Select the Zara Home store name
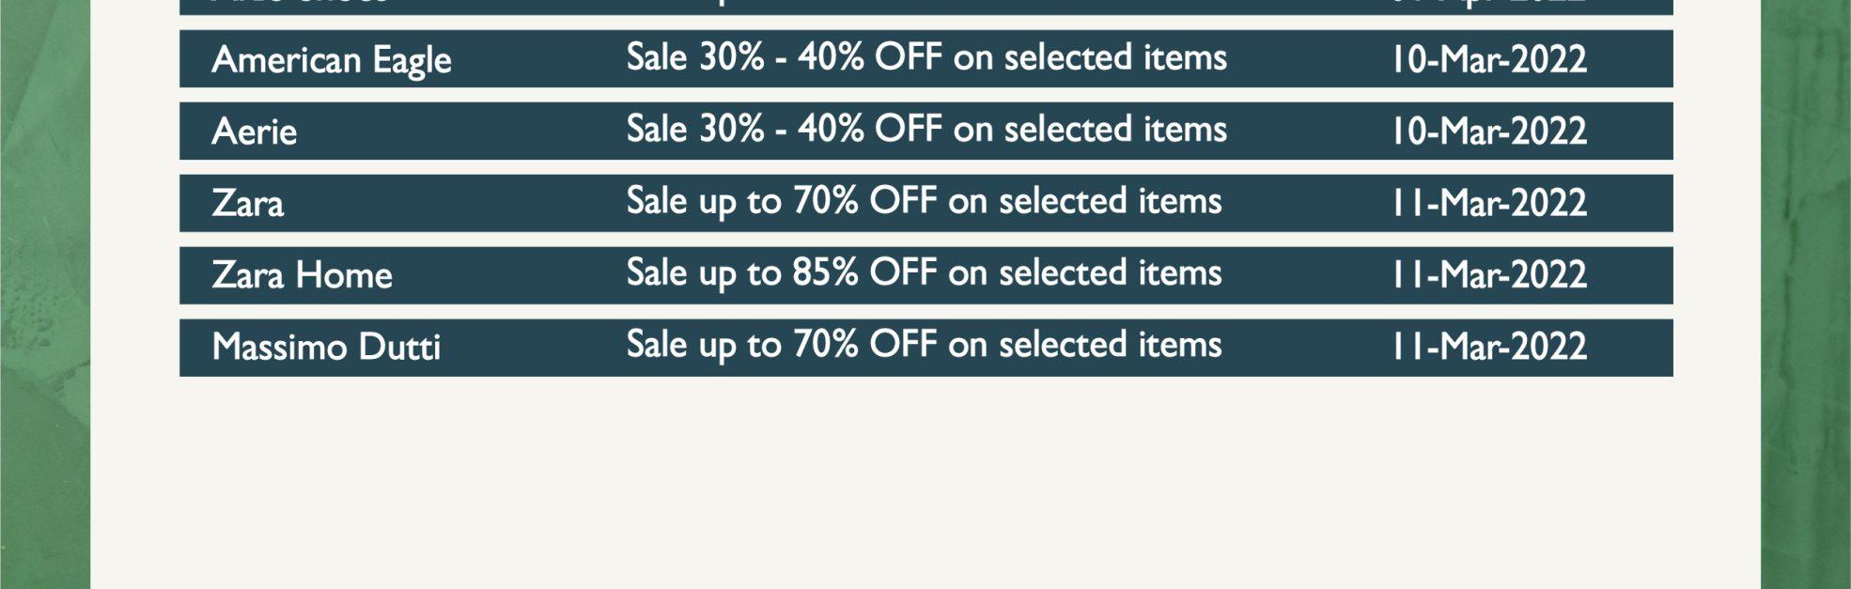Image resolution: width=1851 pixels, height=589 pixels. click(x=303, y=275)
